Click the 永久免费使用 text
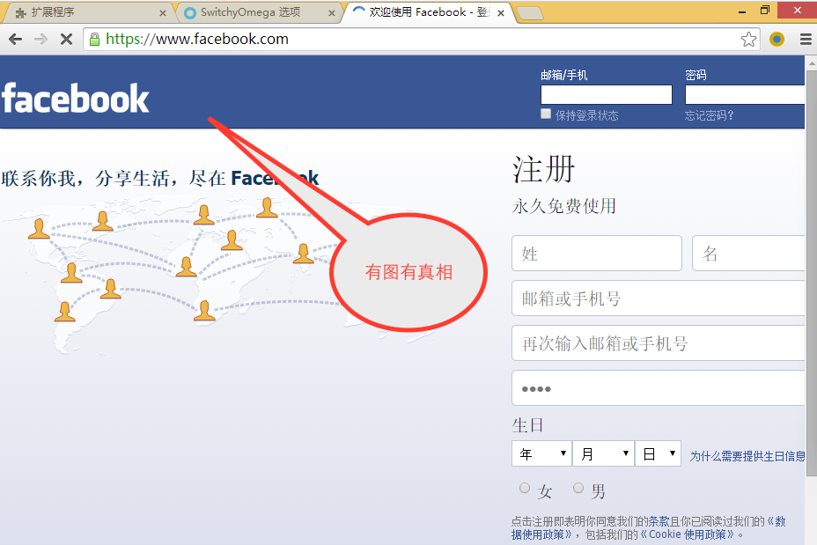This screenshot has width=817, height=545. pyautogui.click(x=563, y=206)
